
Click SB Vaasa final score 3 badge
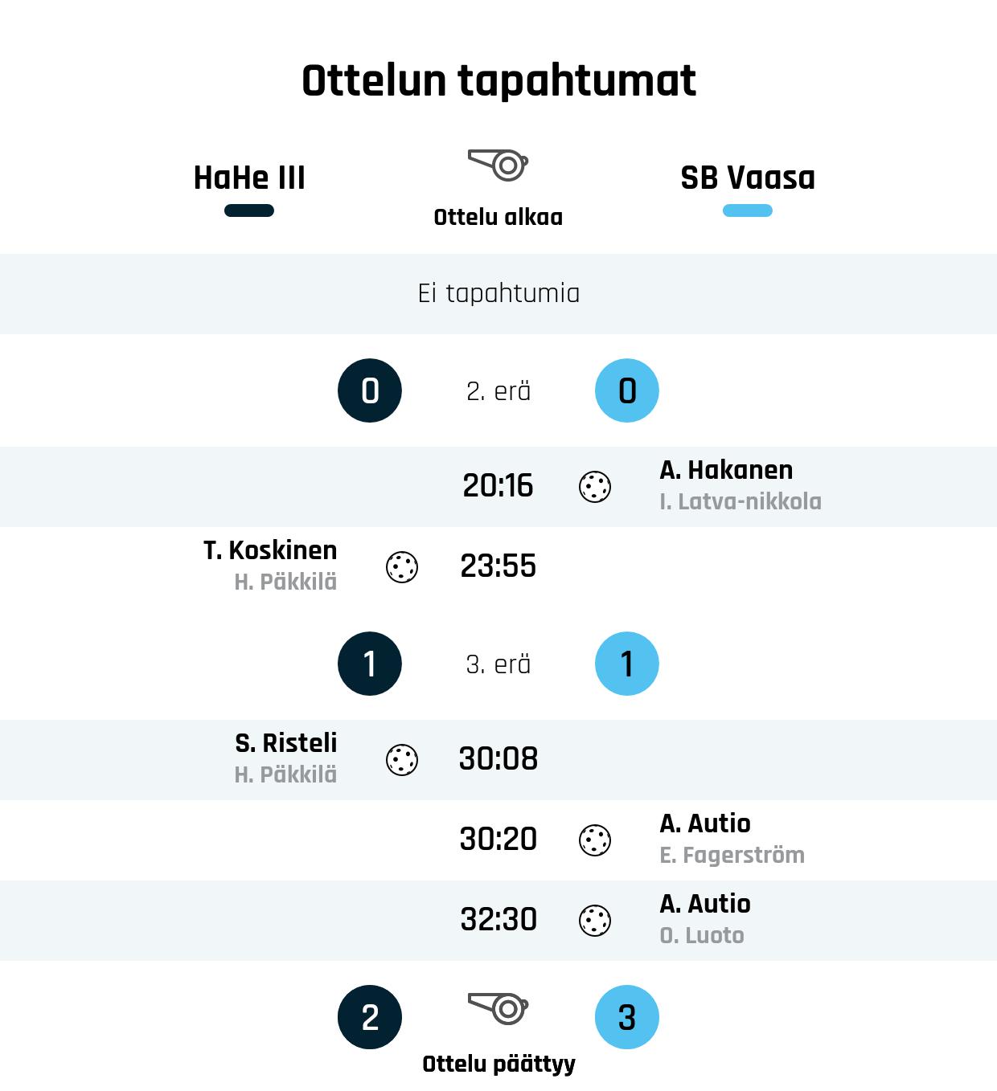tap(627, 1017)
